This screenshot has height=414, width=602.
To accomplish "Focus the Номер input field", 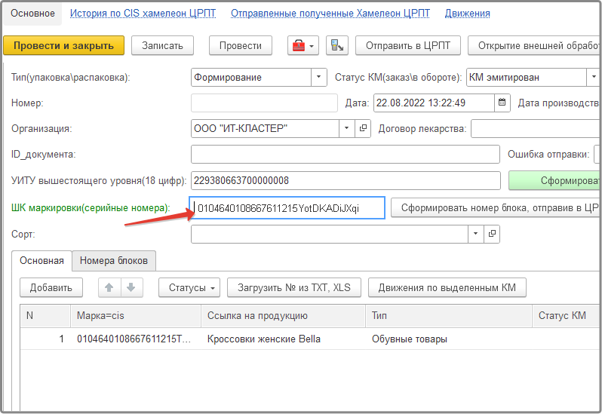I will click(x=264, y=103).
